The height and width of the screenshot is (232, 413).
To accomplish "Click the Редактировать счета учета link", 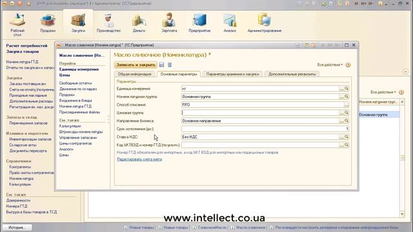I will [x=139, y=159].
